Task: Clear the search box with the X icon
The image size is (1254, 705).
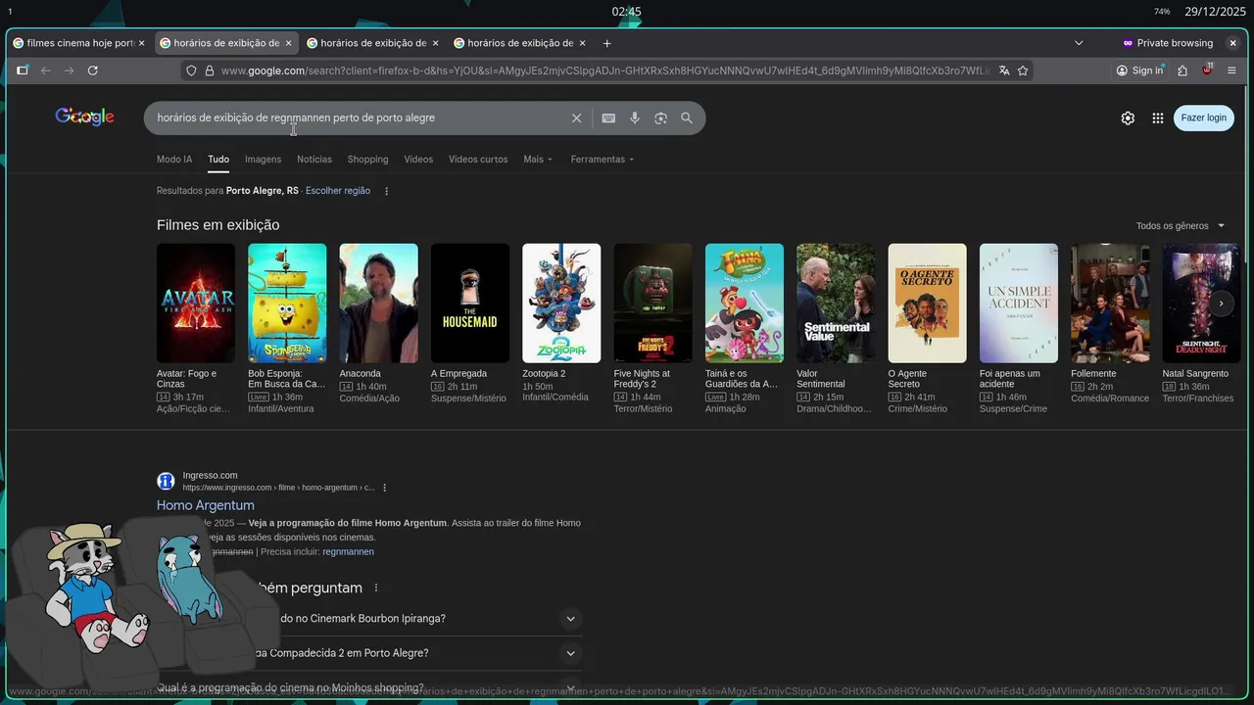Action: [576, 117]
